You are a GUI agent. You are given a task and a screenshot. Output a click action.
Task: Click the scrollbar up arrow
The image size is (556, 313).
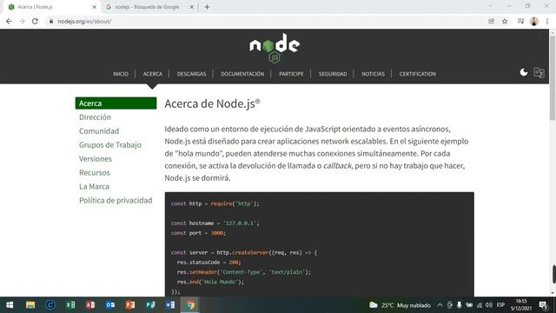553,32
